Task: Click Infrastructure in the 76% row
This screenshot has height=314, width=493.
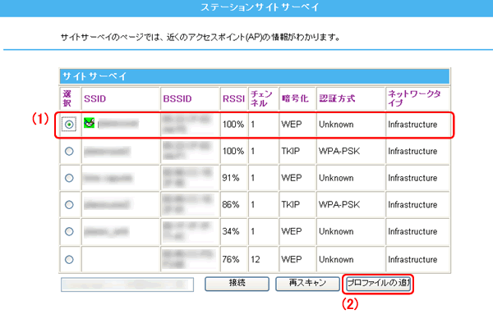Action: [412, 259]
